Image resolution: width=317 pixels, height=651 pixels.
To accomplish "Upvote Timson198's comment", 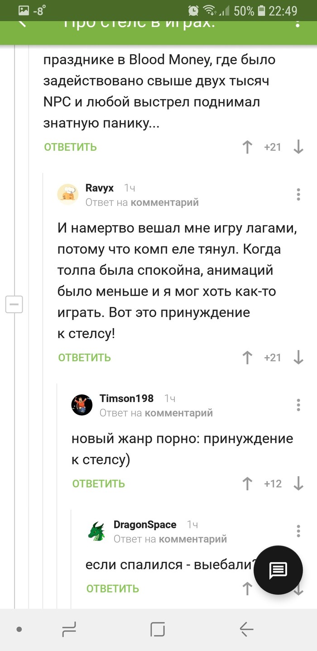I will pos(247,484).
